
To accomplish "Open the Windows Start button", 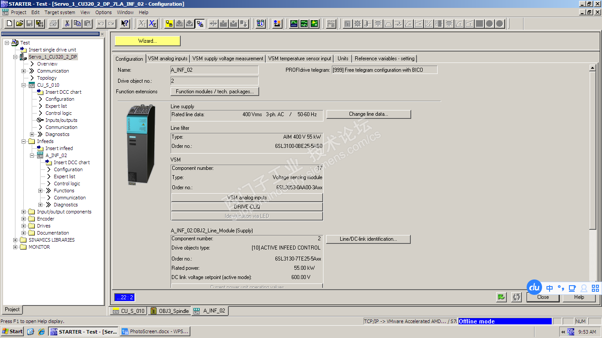I will coord(12,331).
